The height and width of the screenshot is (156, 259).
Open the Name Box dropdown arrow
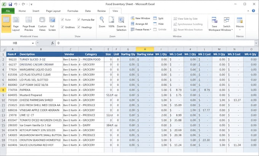[x=33, y=43]
